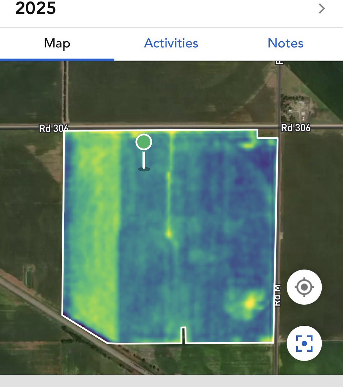The width and height of the screenshot is (343, 387).
Task: Tap the blue frame-field focus button
Action: tap(304, 343)
